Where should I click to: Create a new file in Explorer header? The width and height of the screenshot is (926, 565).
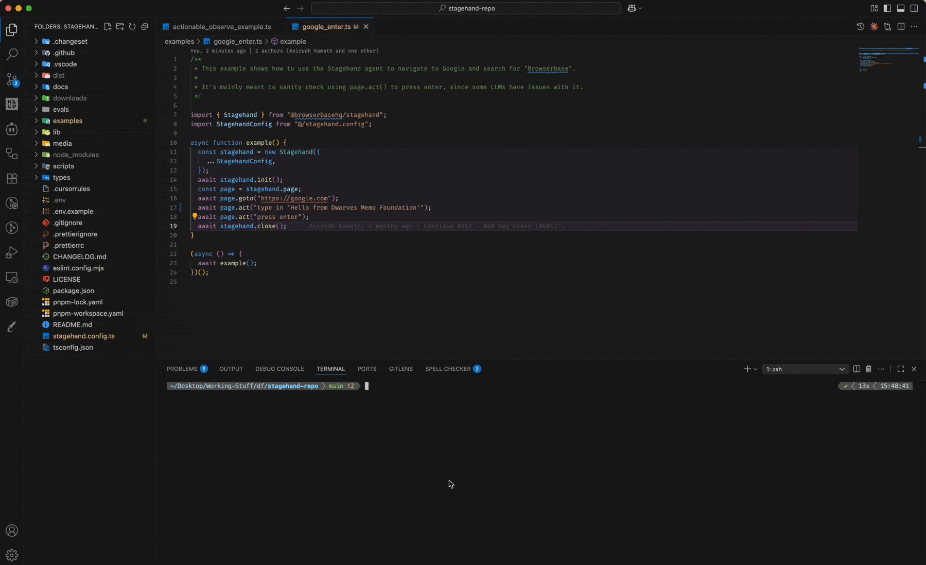108,27
